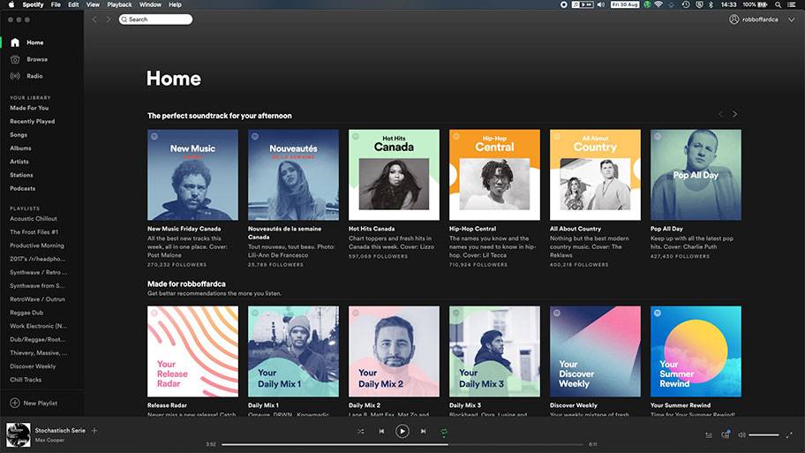Mute the volume with the speaker icon
This screenshot has width=805, height=453.
click(x=741, y=434)
